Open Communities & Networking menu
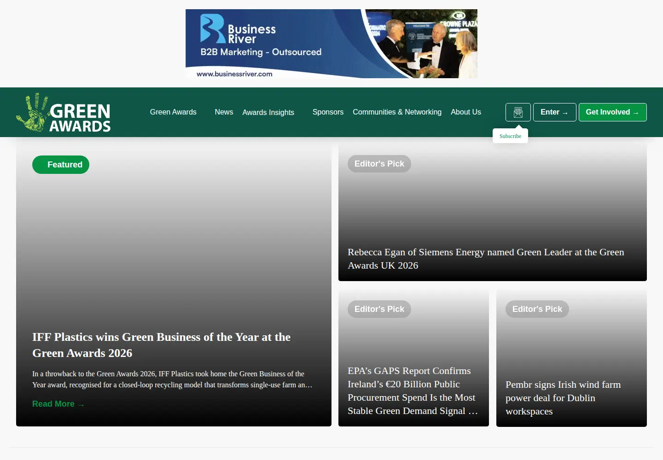Image resolution: width=663 pixels, height=460 pixels. [397, 112]
